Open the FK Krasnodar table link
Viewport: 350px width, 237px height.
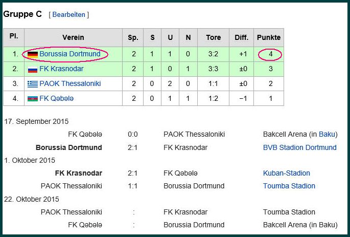(x=61, y=69)
